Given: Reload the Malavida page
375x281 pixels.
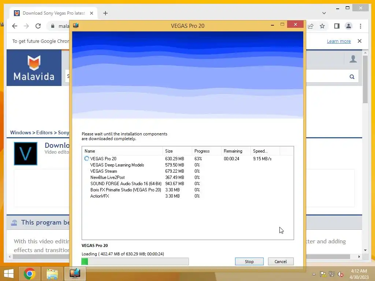Looking at the screenshot, I should [x=38, y=26].
